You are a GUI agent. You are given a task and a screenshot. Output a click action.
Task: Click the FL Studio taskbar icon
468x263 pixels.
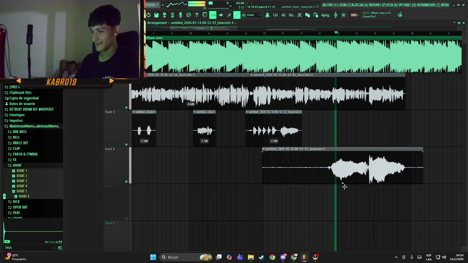[x=304, y=257]
